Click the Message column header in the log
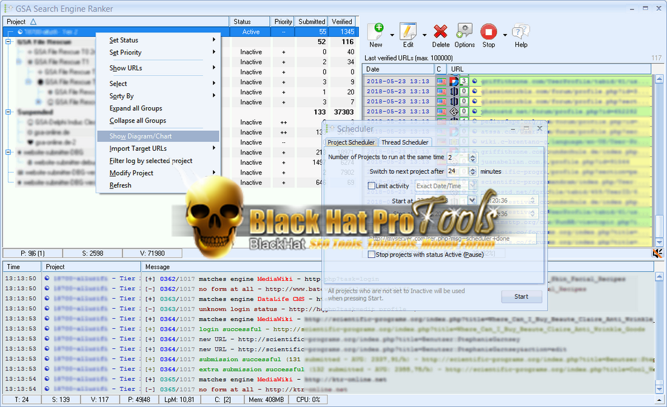This screenshot has height=407, width=667. (x=397, y=267)
